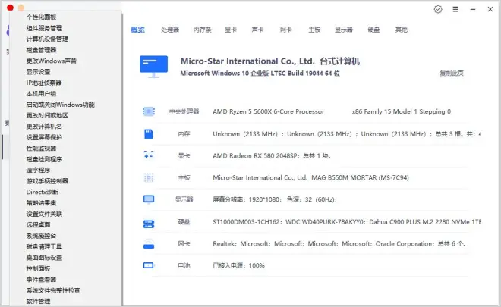The height and width of the screenshot is (307, 501).
Task: Click the motherboard (主板) row icon
Action: click(148, 178)
